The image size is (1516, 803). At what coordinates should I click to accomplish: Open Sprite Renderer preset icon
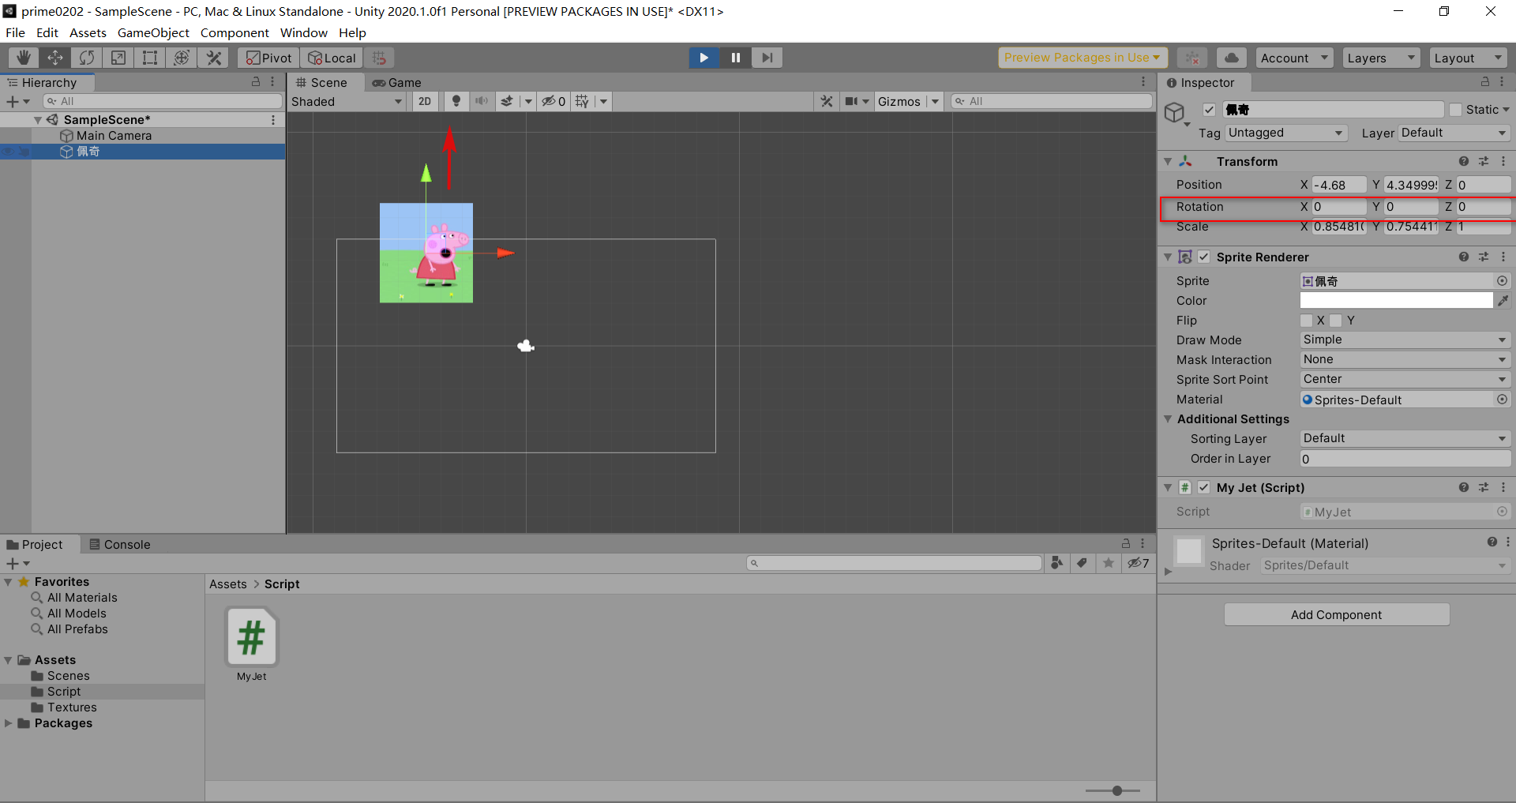click(1484, 257)
